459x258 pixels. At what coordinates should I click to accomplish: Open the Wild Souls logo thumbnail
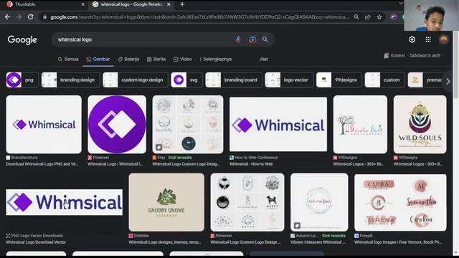click(420, 124)
